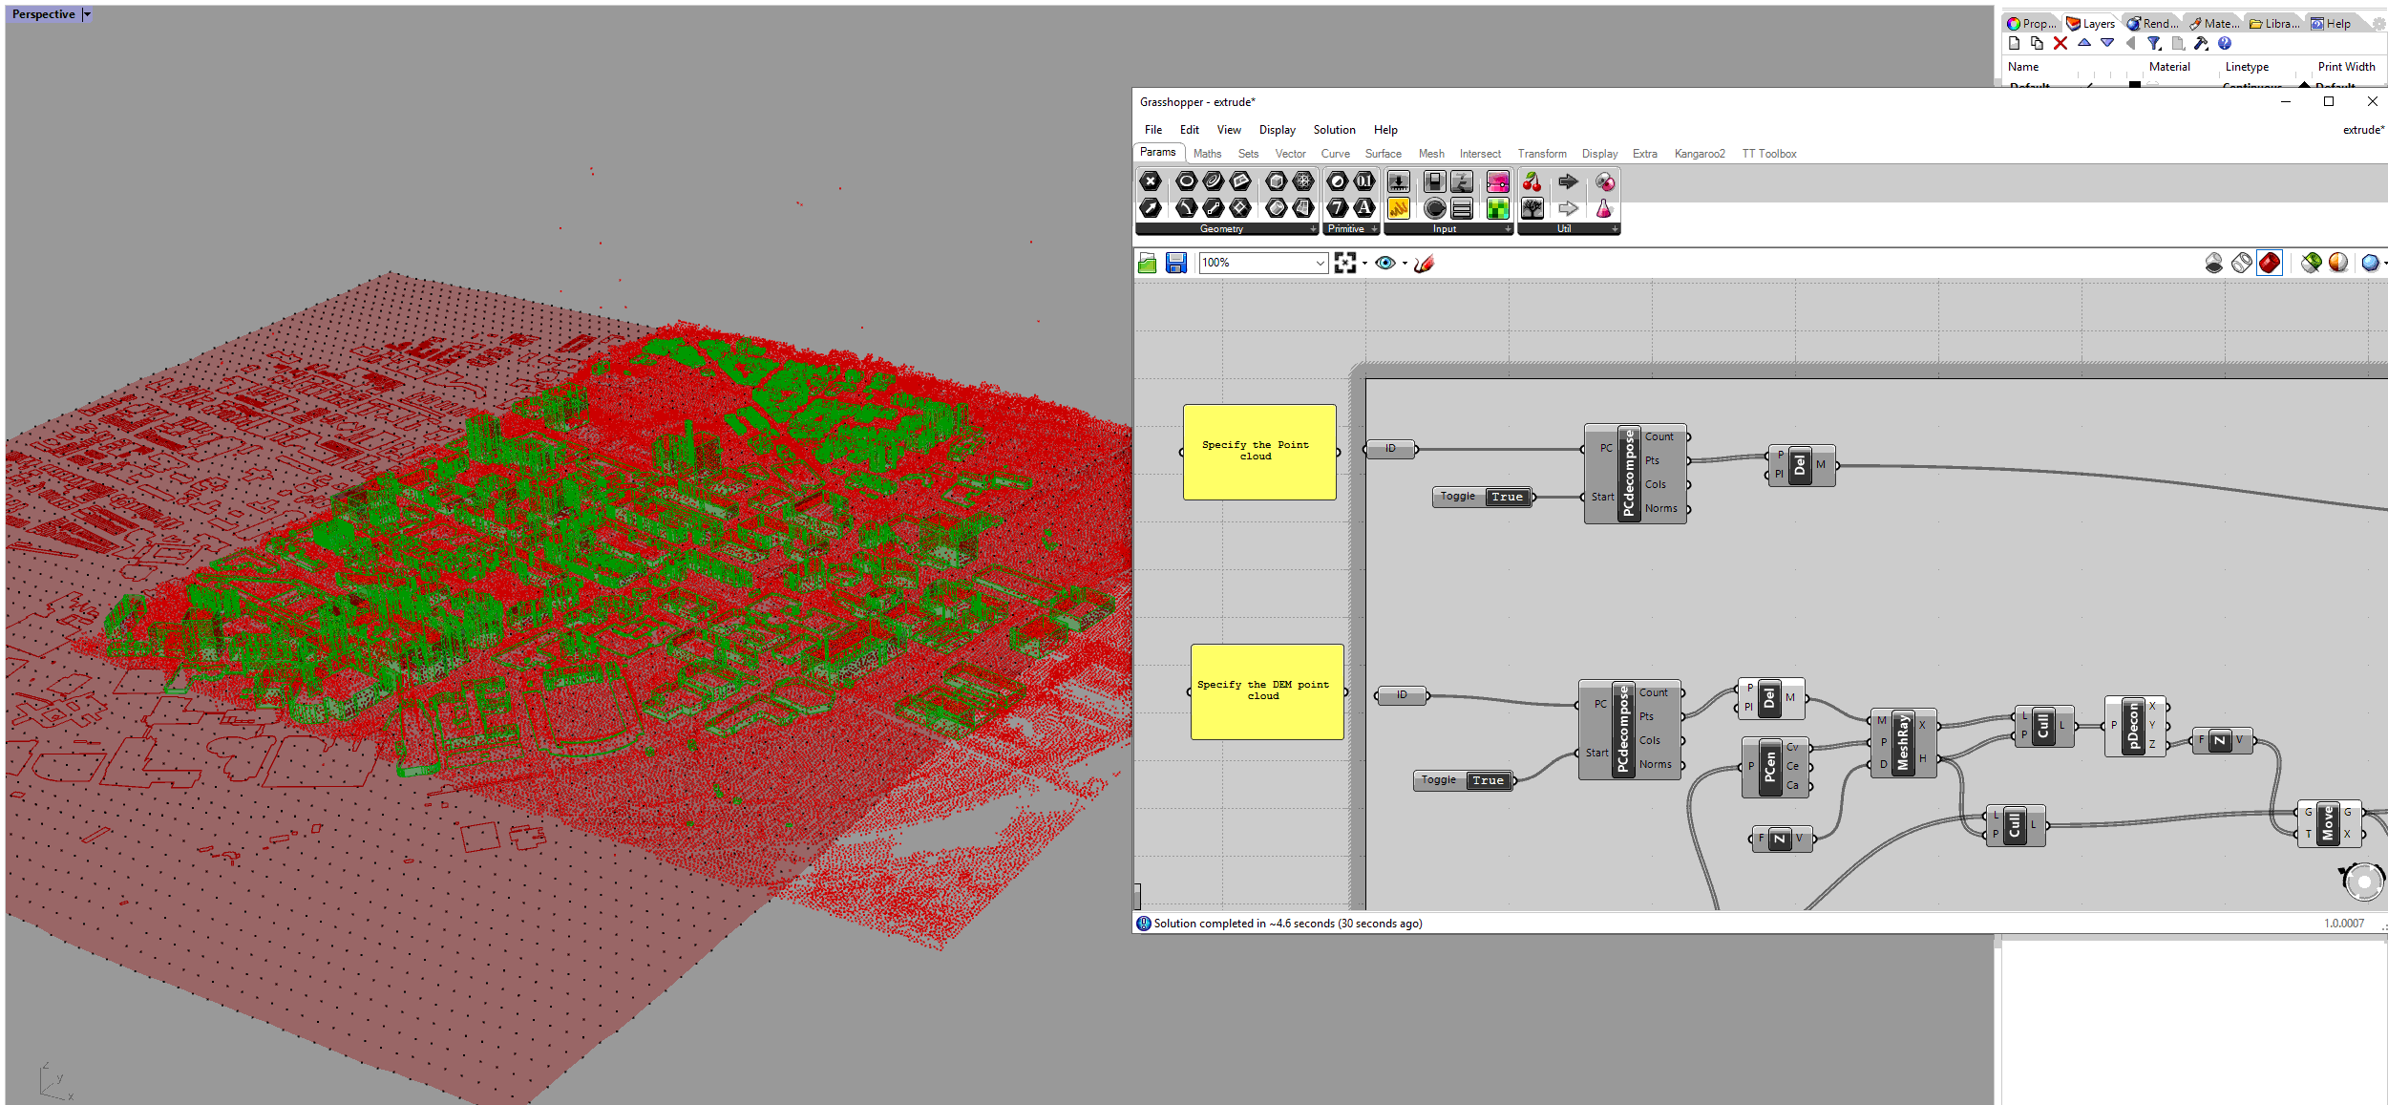The height and width of the screenshot is (1105, 2388).
Task: Open the Solution menu
Action: (1333, 130)
